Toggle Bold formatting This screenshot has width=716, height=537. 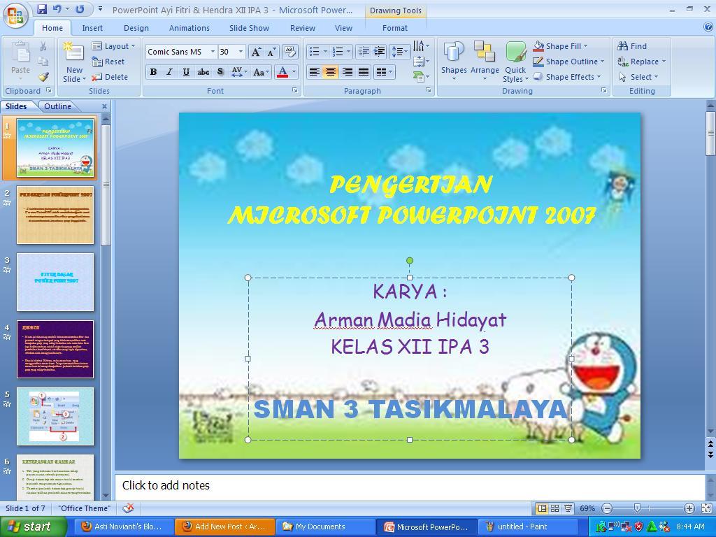pyautogui.click(x=153, y=72)
